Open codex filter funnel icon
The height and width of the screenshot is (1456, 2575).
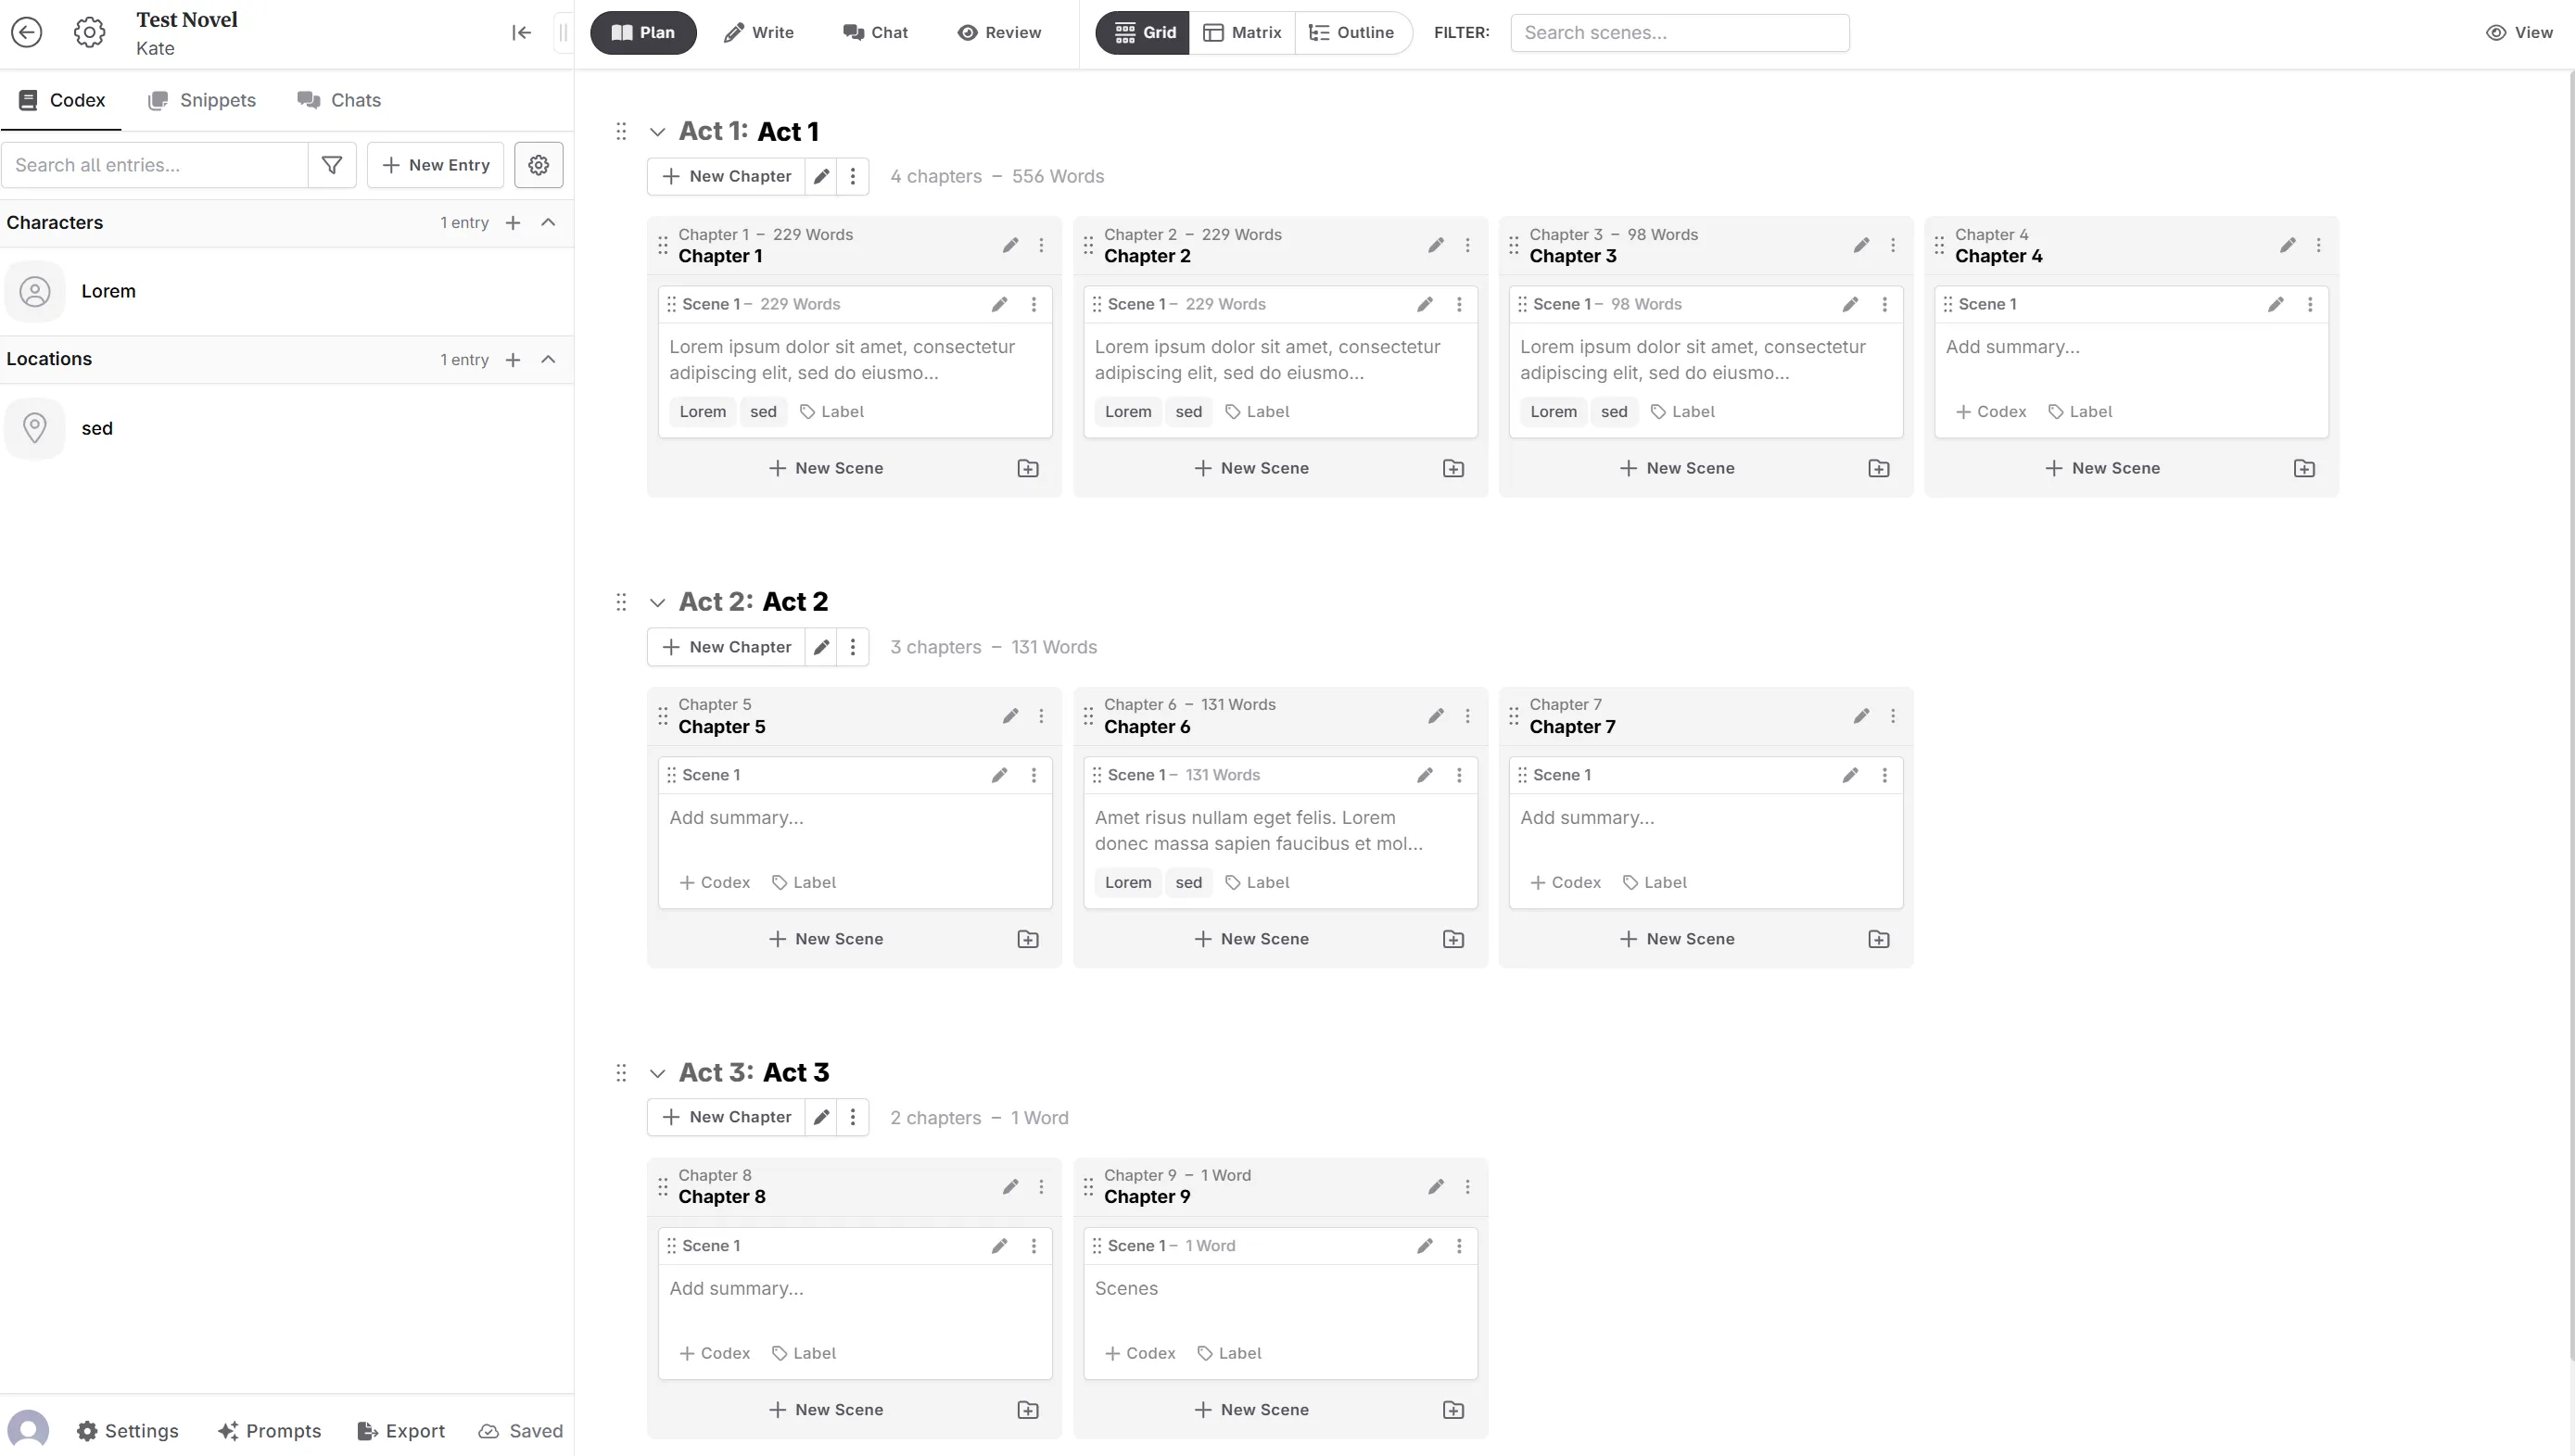(332, 165)
